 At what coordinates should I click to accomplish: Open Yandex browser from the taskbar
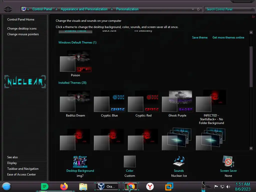(x=150, y=186)
